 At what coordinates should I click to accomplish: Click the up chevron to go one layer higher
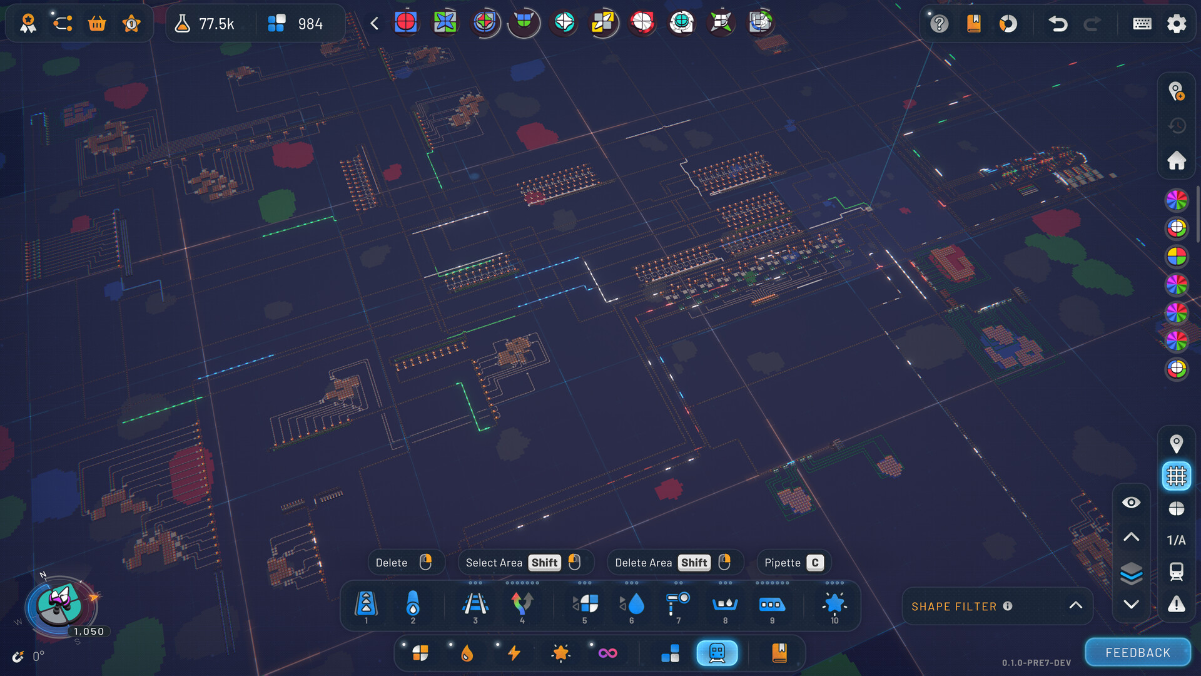[1131, 537]
